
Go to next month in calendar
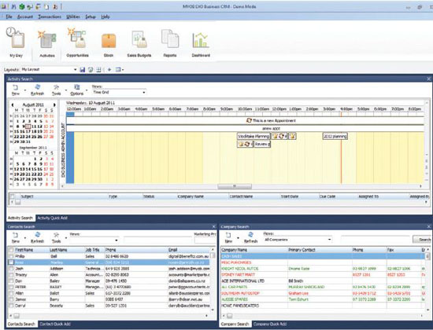click(54, 104)
